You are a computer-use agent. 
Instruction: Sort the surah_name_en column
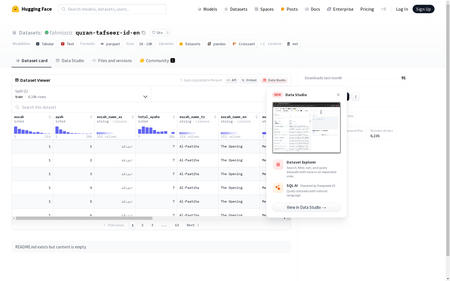[x=256, y=117]
